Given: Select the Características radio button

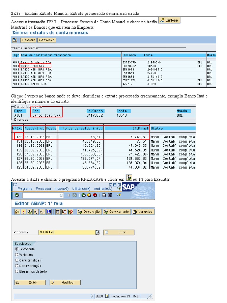Looking at the screenshot, I should pyautogui.click(x=17, y=260).
